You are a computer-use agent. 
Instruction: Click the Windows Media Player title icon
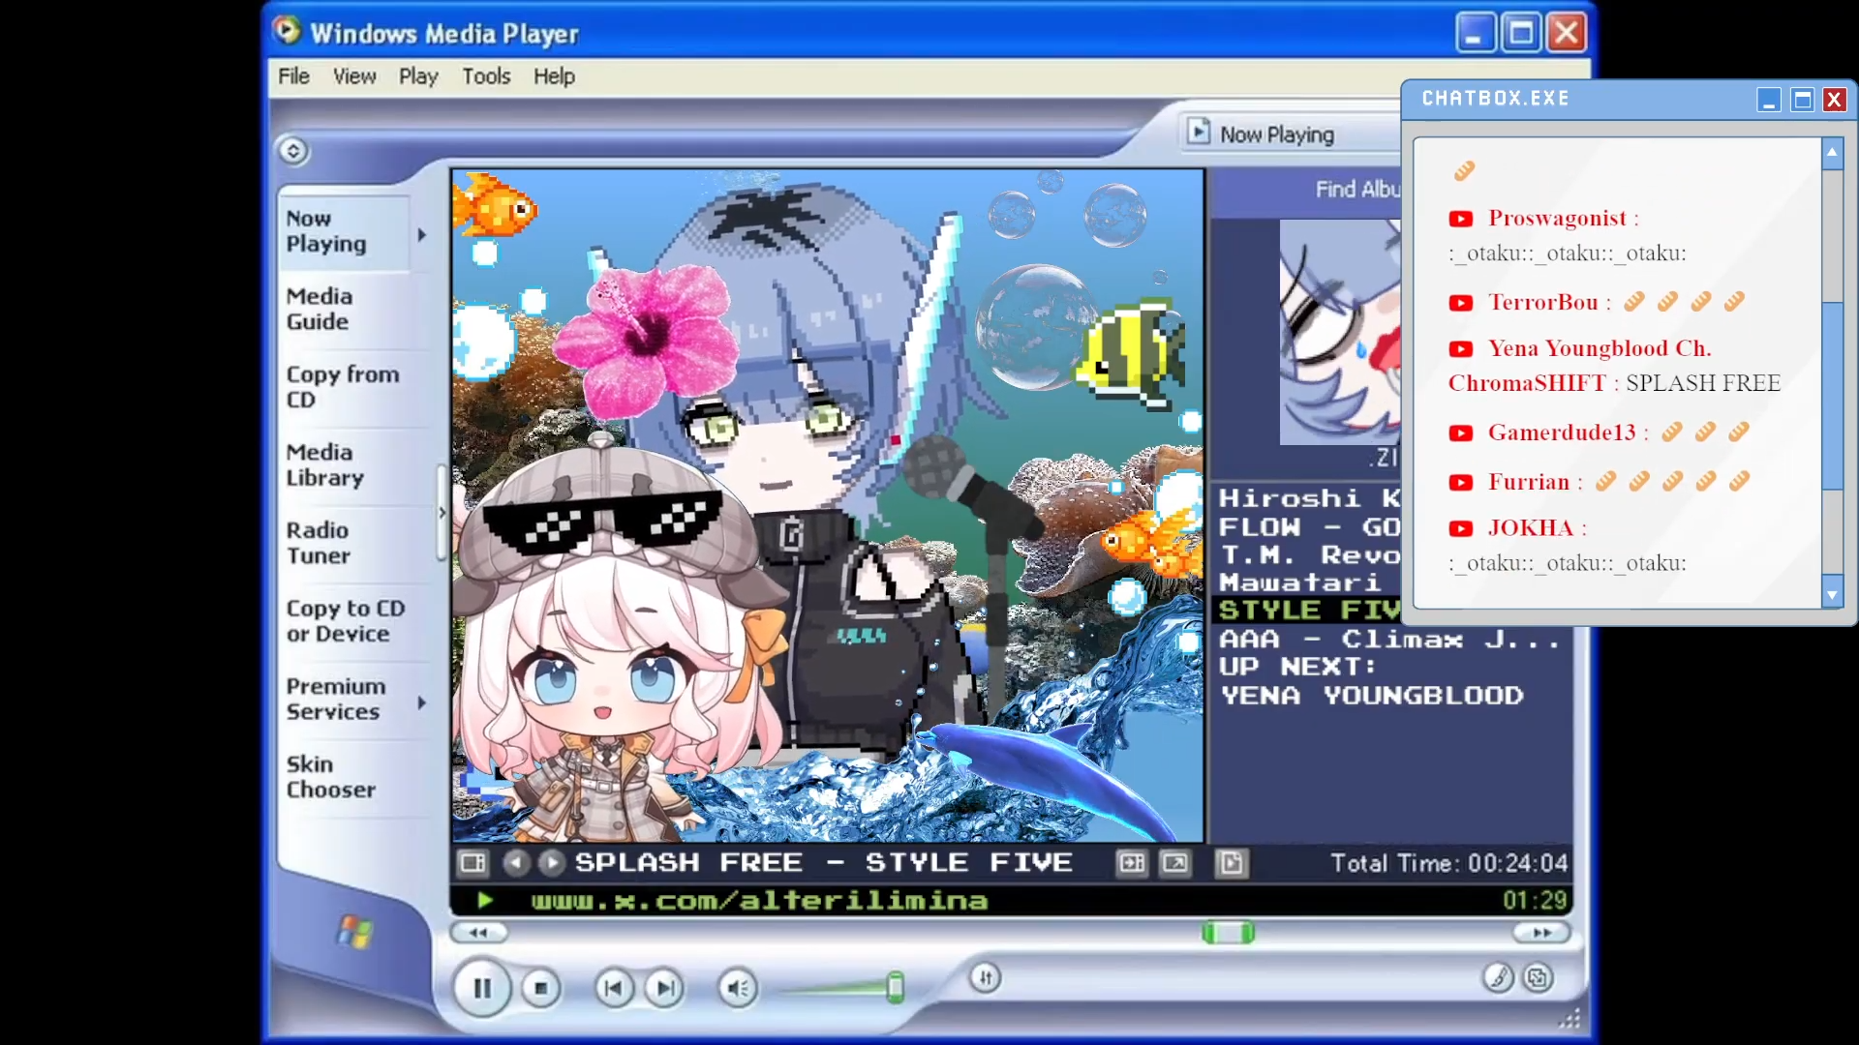tap(287, 31)
